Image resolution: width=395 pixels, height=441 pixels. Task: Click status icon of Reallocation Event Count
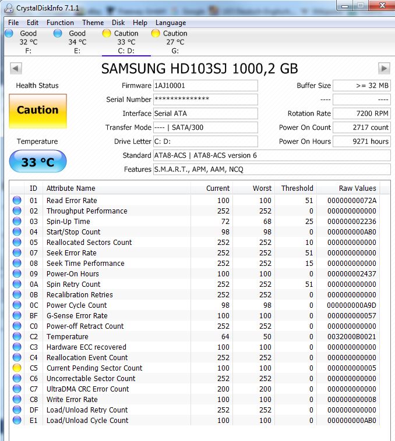pos(17,357)
